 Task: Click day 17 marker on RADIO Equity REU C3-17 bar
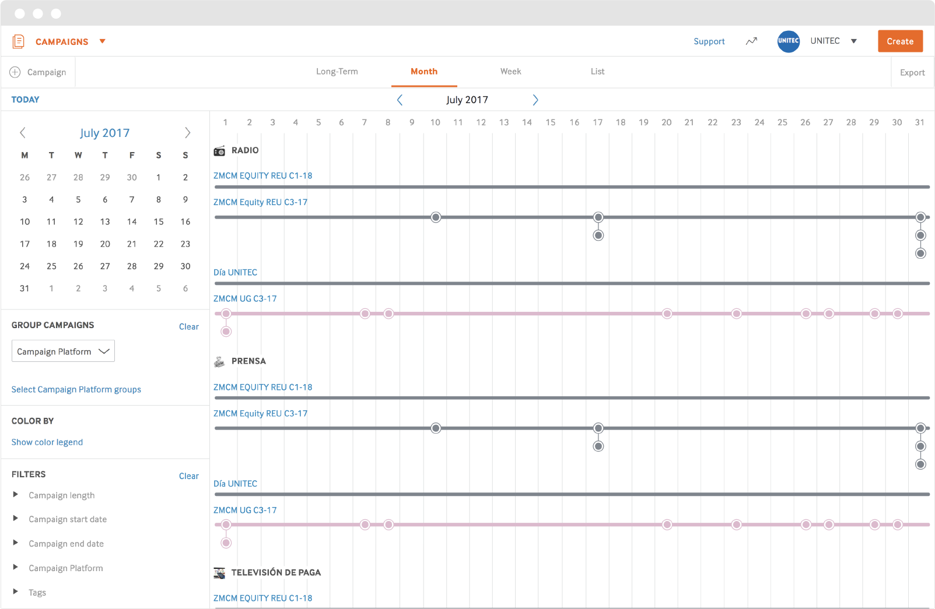coord(598,217)
